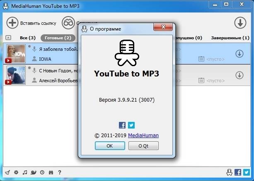Click microphone icon beside С Новым Годом

click(34, 71)
